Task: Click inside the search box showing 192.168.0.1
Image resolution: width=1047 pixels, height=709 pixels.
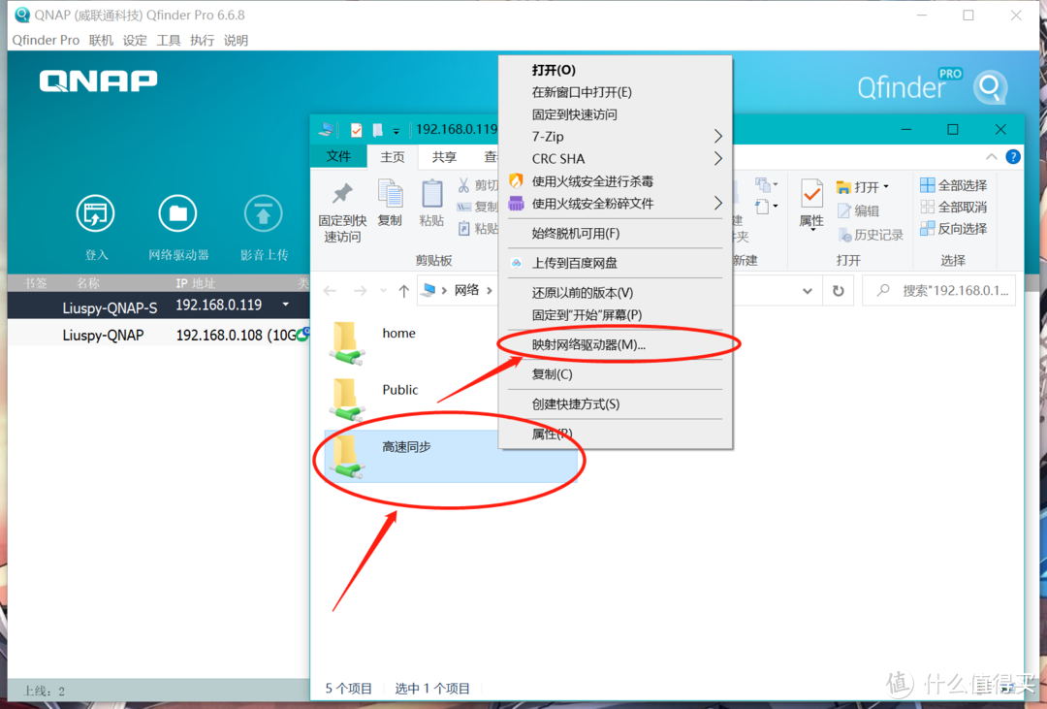Action: (x=945, y=289)
